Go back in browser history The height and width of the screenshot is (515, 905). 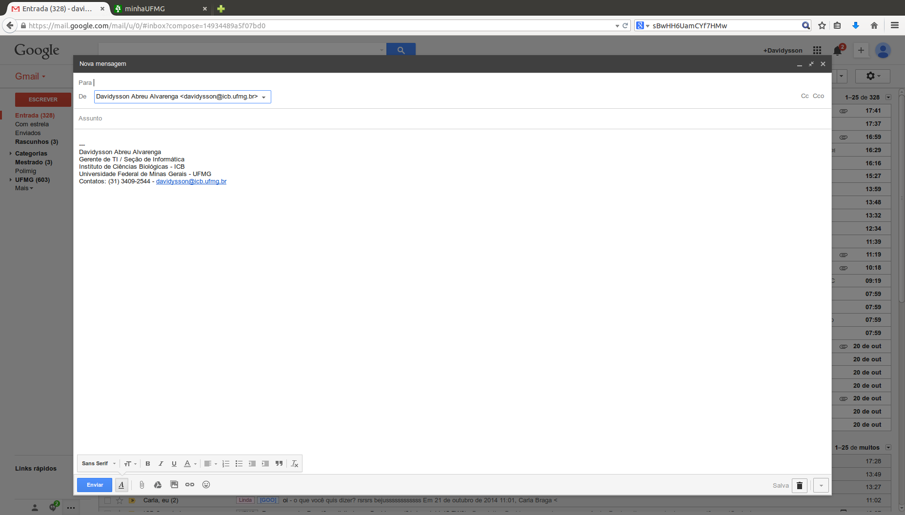tap(10, 25)
